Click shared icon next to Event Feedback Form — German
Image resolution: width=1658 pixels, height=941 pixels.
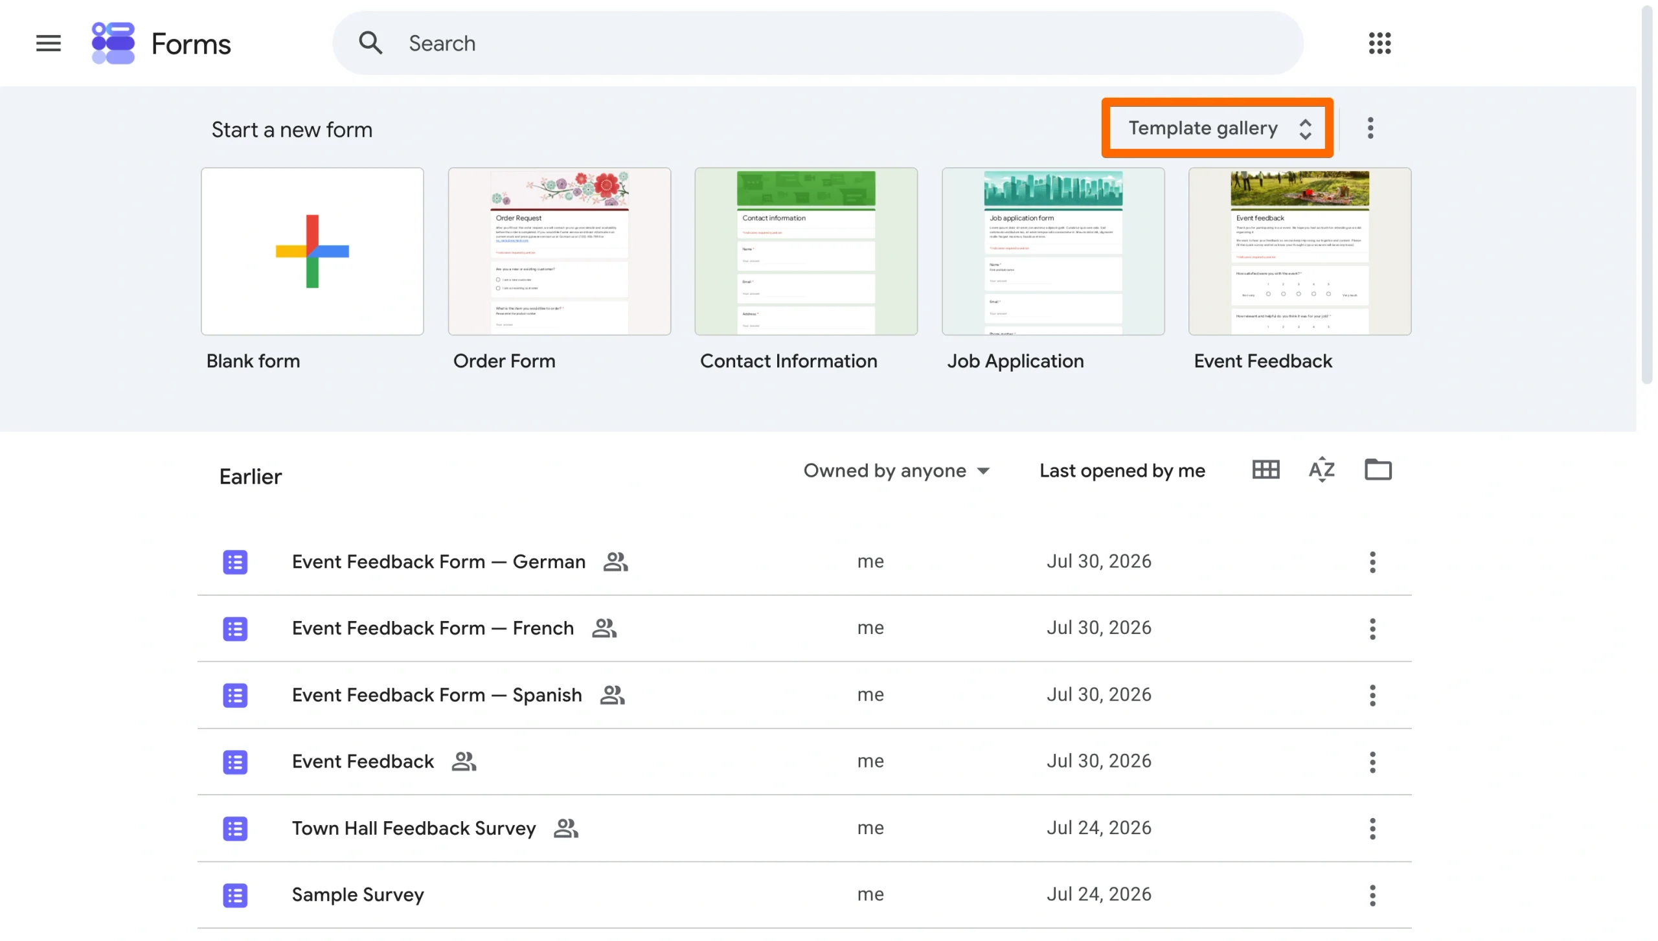[615, 561]
